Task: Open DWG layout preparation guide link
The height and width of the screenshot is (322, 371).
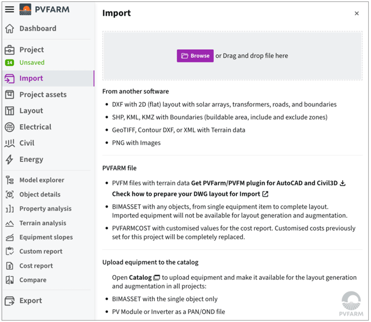Action: click(x=190, y=194)
